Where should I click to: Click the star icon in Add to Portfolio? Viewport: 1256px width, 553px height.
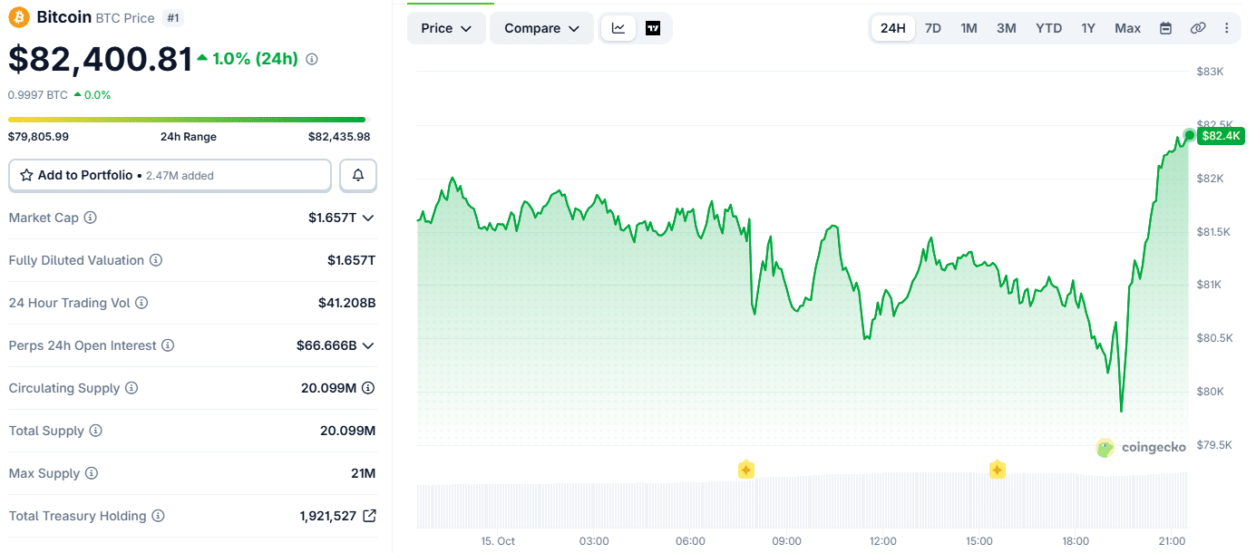26,175
